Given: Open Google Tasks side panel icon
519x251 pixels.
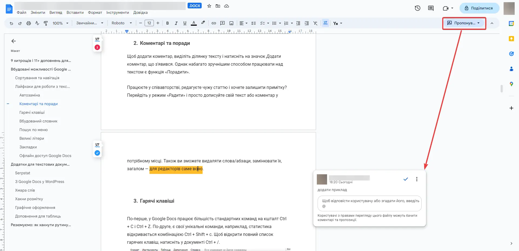Looking at the screenshot, I should (511, 54).
